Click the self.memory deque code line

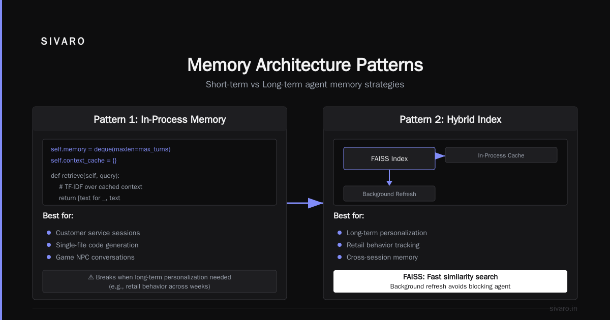(x=110, y=149)
